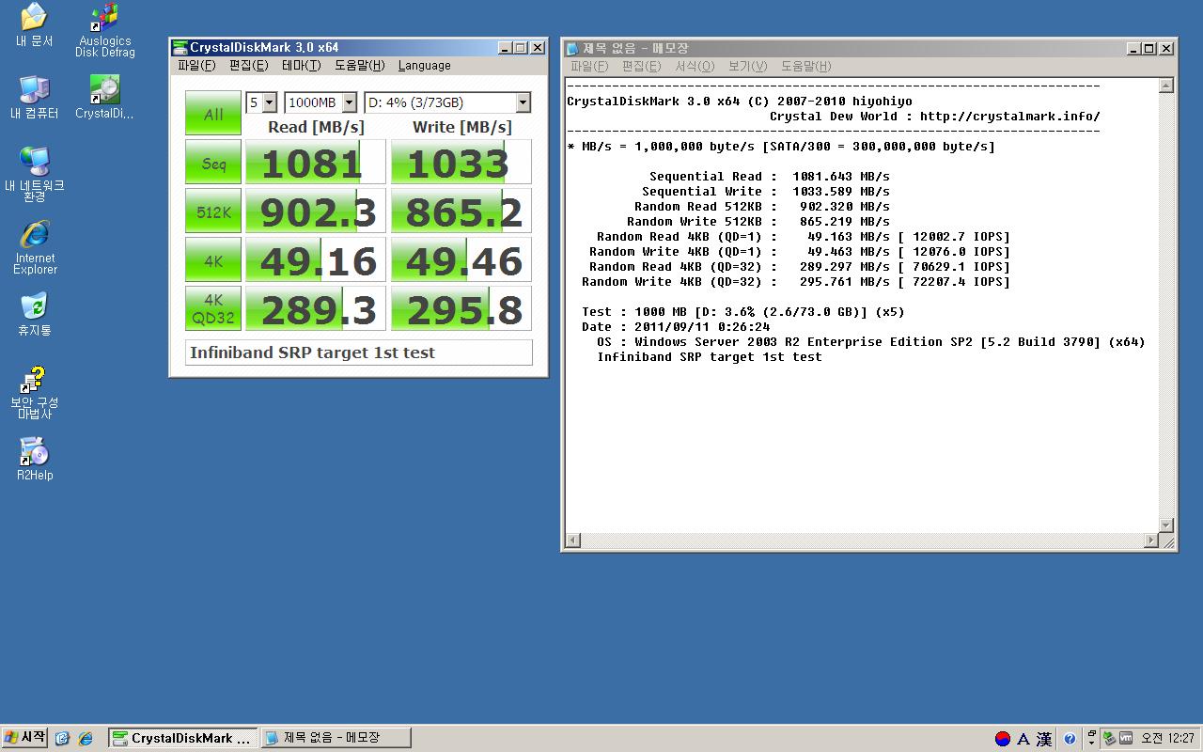Screen dimensions: 1203x752
Task: Click the Notepad line starting with OS
Action: tap(871, 342)
